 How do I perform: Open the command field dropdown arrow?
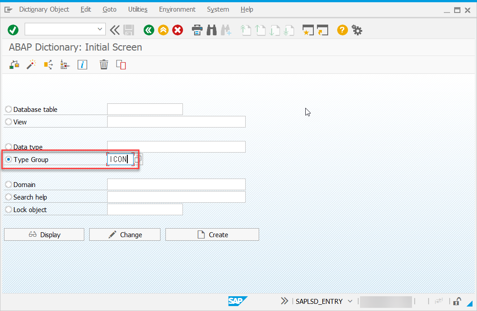tap(100, 29)
